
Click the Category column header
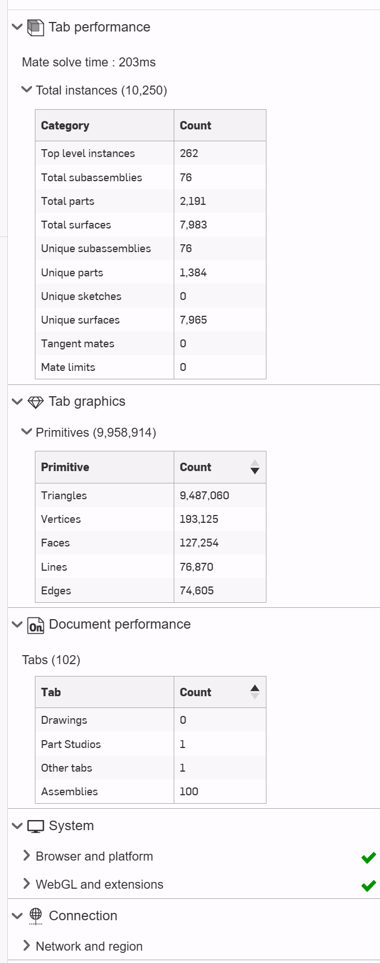pyautogui.click(x=65, y=126)
